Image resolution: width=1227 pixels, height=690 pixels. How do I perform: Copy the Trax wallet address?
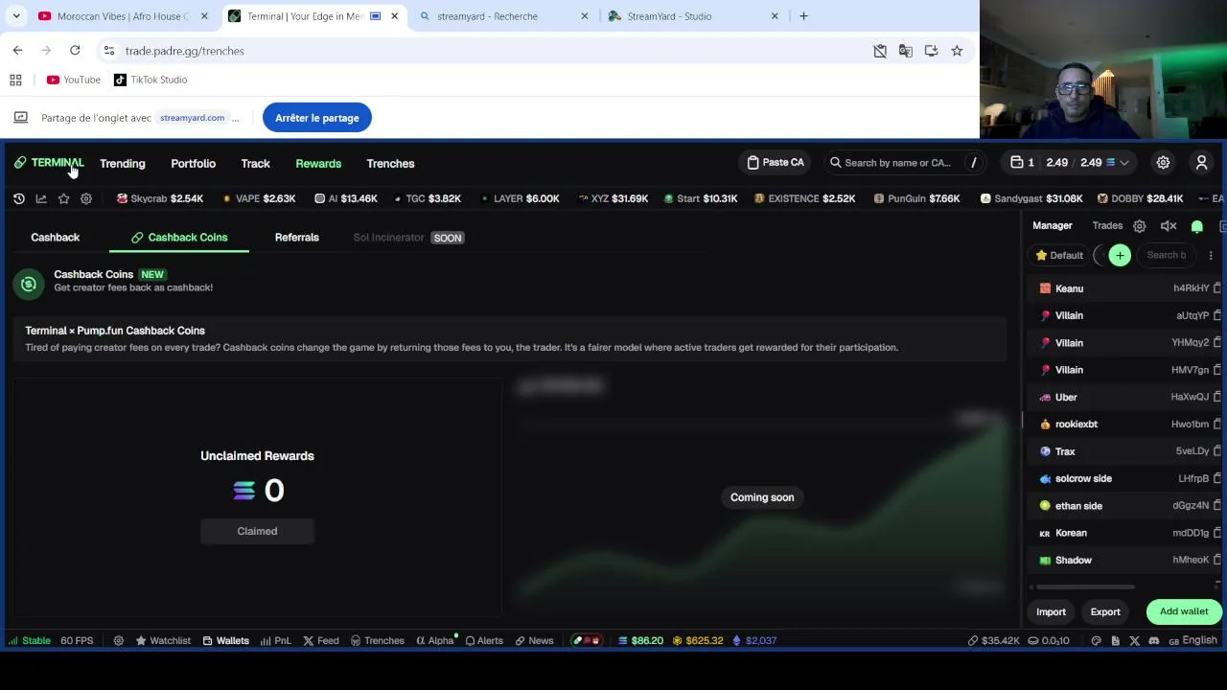point(1217,451)
